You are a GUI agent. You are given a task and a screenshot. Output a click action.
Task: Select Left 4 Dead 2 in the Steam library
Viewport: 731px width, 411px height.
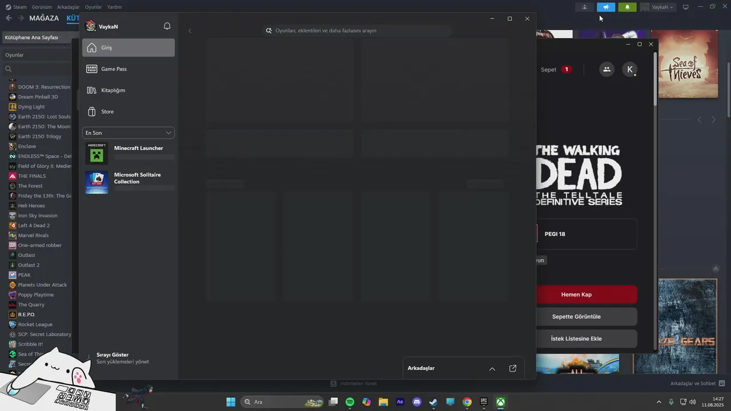click(x=34, y=225)
